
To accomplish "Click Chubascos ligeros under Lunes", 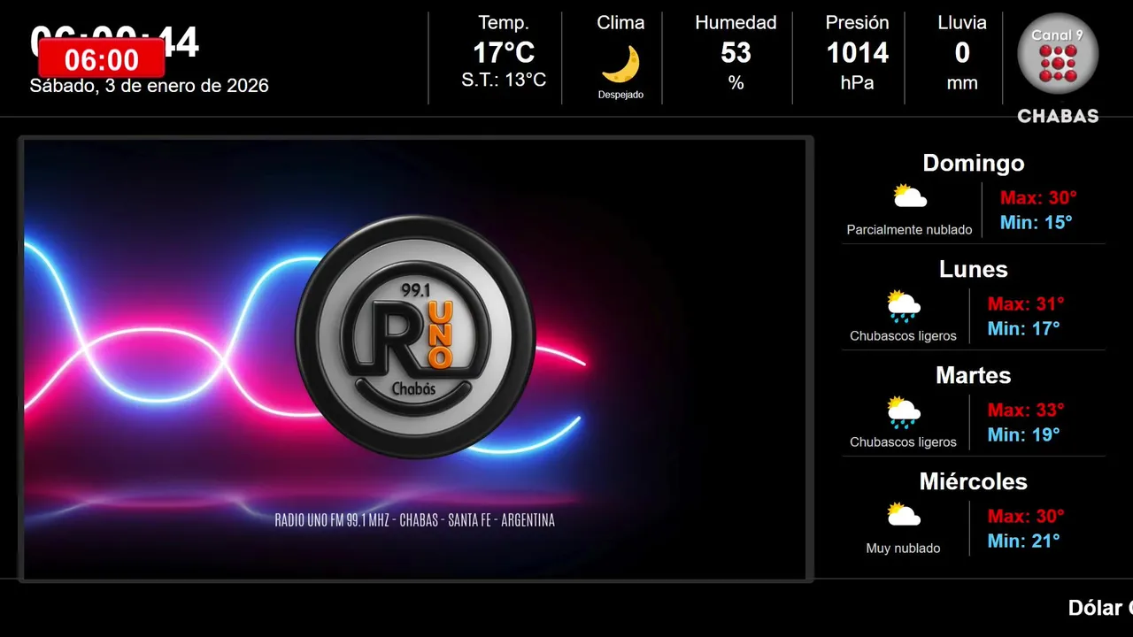I will click(x=903, y=336).
